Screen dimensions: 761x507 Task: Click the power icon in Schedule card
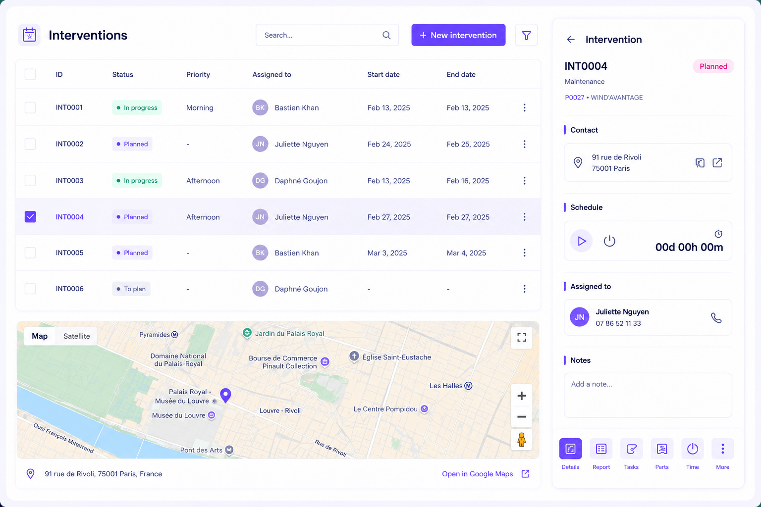[x=609, y=241]
